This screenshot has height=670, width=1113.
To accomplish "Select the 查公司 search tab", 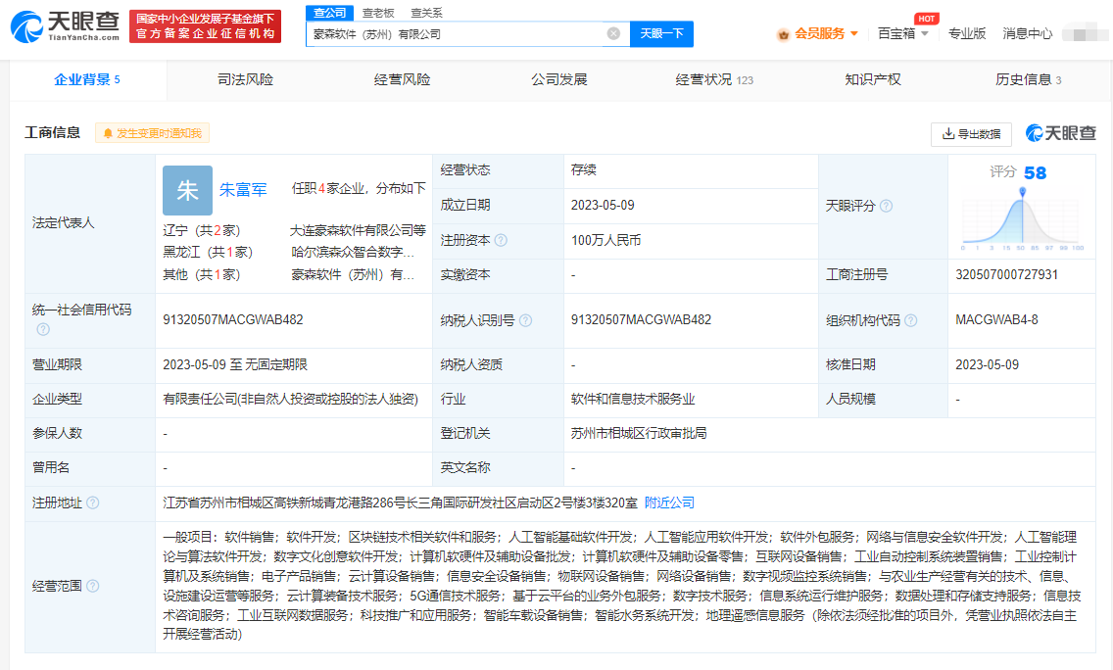I will [x=329, y=13].
